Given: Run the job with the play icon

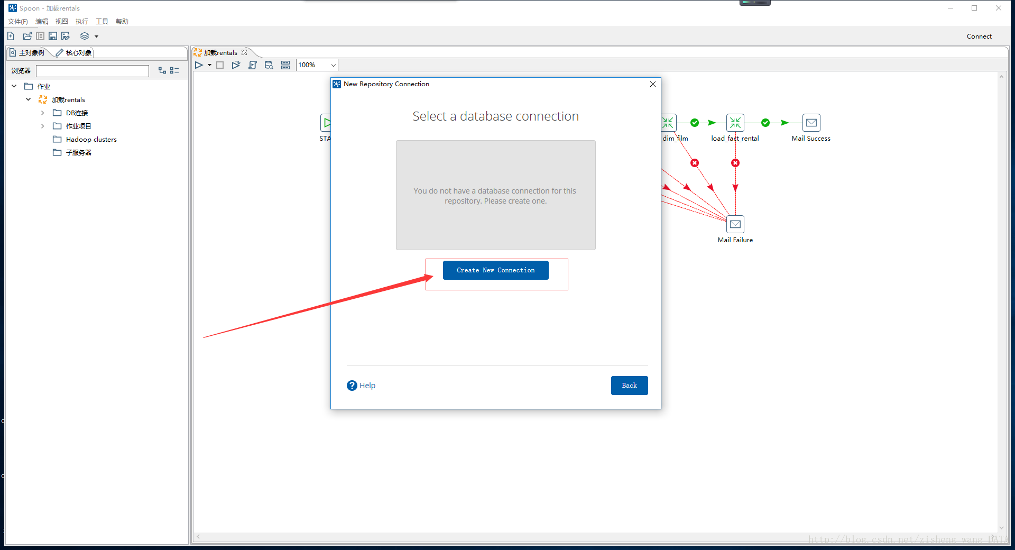Looking at the screenshot, I should click(x=199, y=65).
